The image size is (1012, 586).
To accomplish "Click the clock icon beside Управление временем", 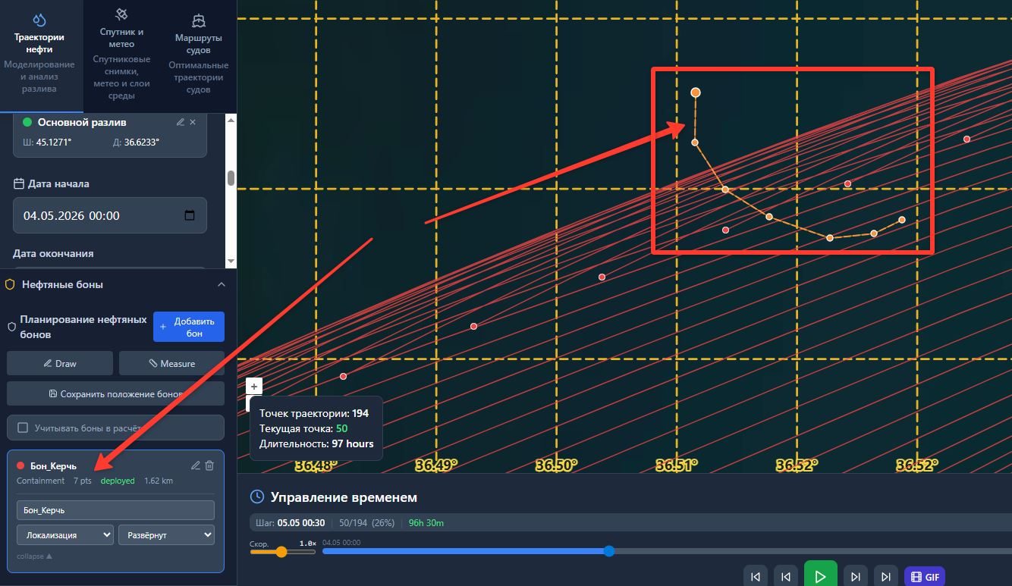I will tap(257, 497).
